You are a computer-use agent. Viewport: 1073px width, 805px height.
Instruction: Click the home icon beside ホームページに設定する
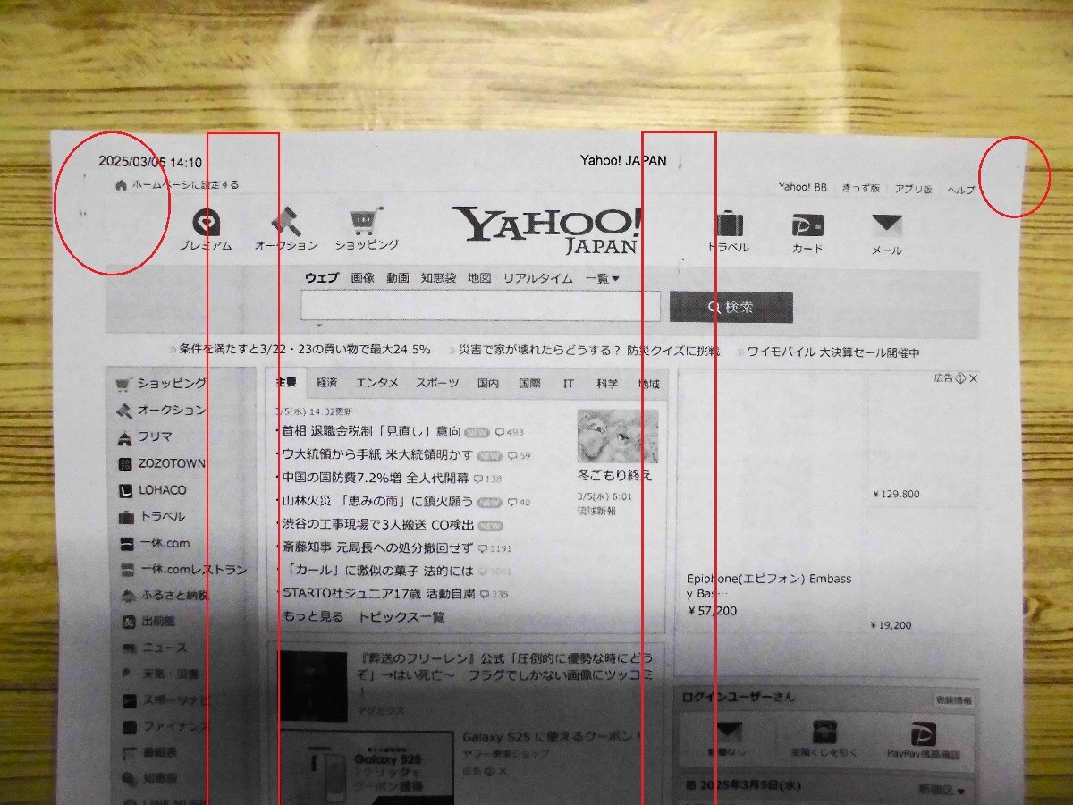tap(121, 185)
